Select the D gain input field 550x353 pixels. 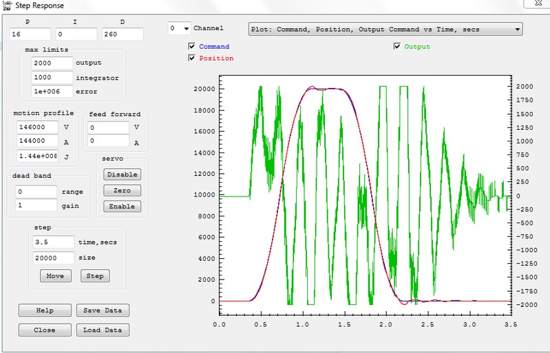coord(122,34)
